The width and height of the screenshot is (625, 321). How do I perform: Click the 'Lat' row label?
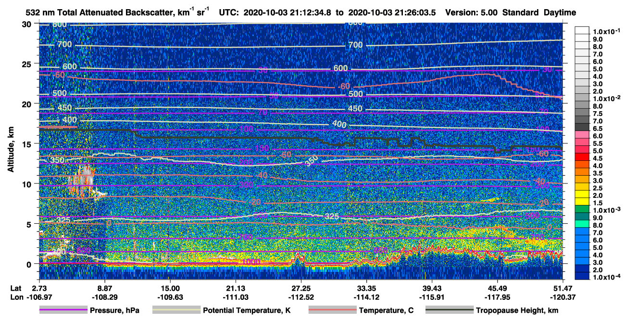(15, 288)
